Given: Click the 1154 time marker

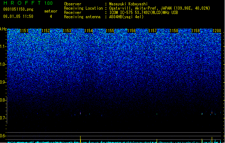Looking at the screenshot, I should click(x=89, y=31).
